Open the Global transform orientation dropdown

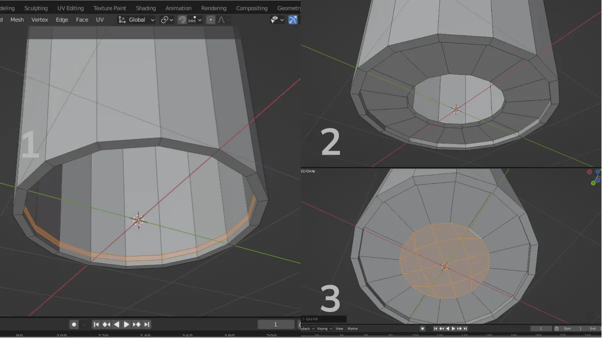click(x=136, y=19)
